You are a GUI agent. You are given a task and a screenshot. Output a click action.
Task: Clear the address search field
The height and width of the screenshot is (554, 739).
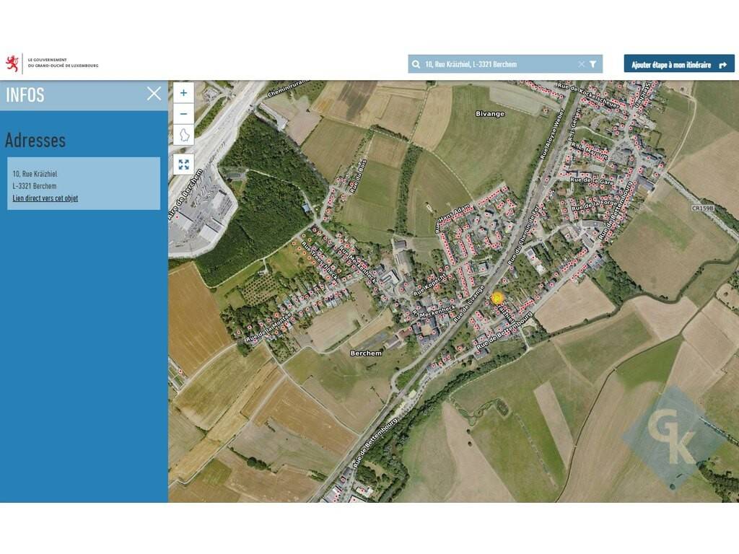tap(582, 64)
